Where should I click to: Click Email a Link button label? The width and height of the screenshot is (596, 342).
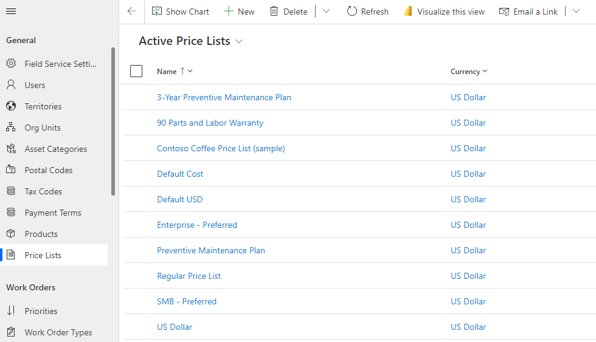(535, 12)
